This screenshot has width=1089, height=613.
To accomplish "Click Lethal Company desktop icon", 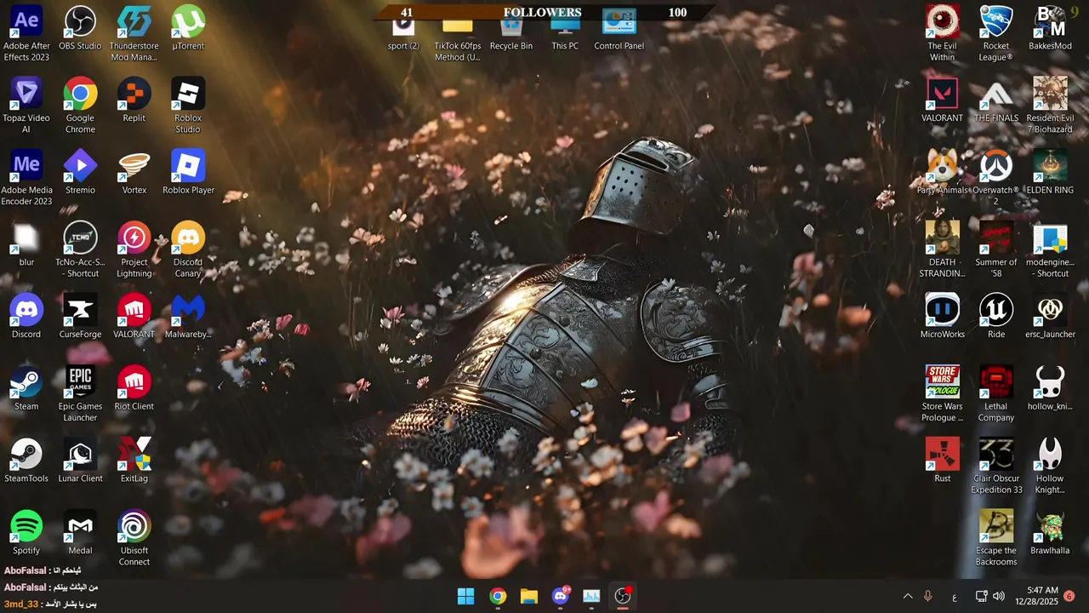I will [995, 394].
